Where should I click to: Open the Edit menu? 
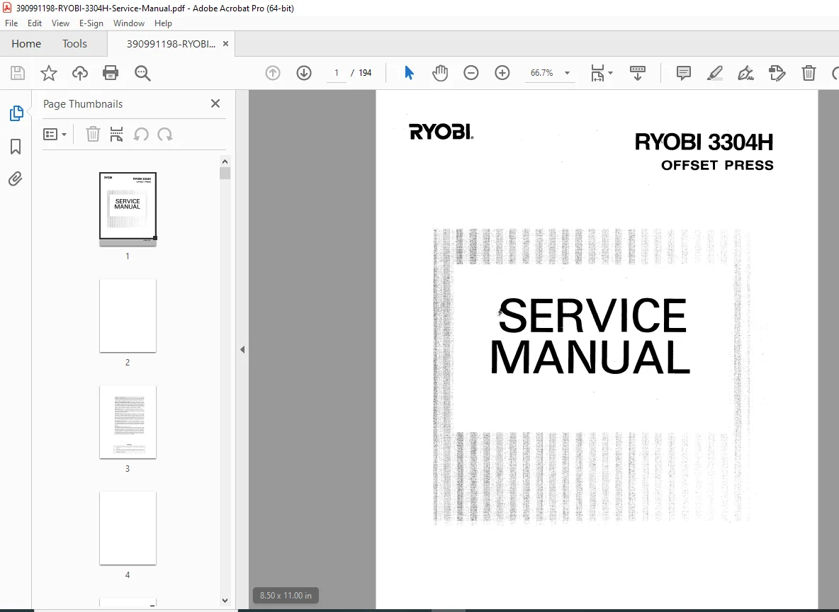pyautogui.click(x=35, y=23)
